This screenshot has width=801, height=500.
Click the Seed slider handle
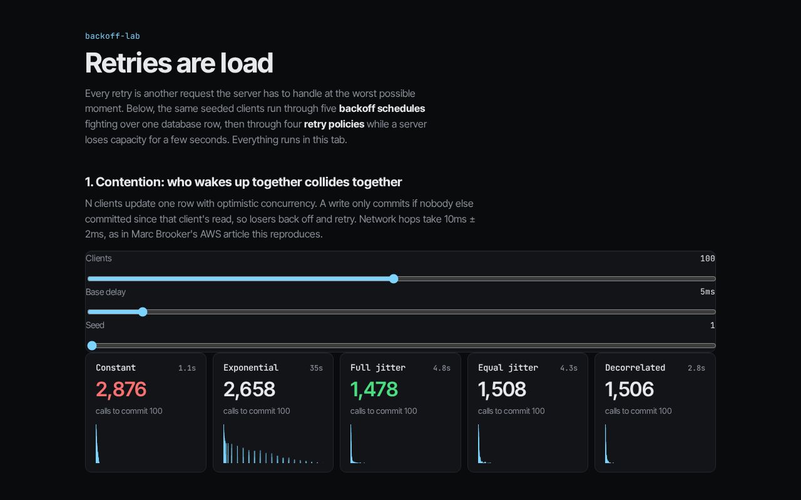pyautogui.click(x=92, y=346)
